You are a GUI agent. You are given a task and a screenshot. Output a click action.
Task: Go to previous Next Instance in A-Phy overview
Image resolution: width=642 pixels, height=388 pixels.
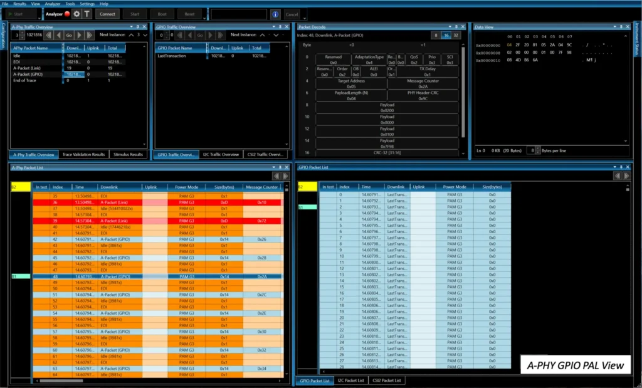click(x=132, y=35)
